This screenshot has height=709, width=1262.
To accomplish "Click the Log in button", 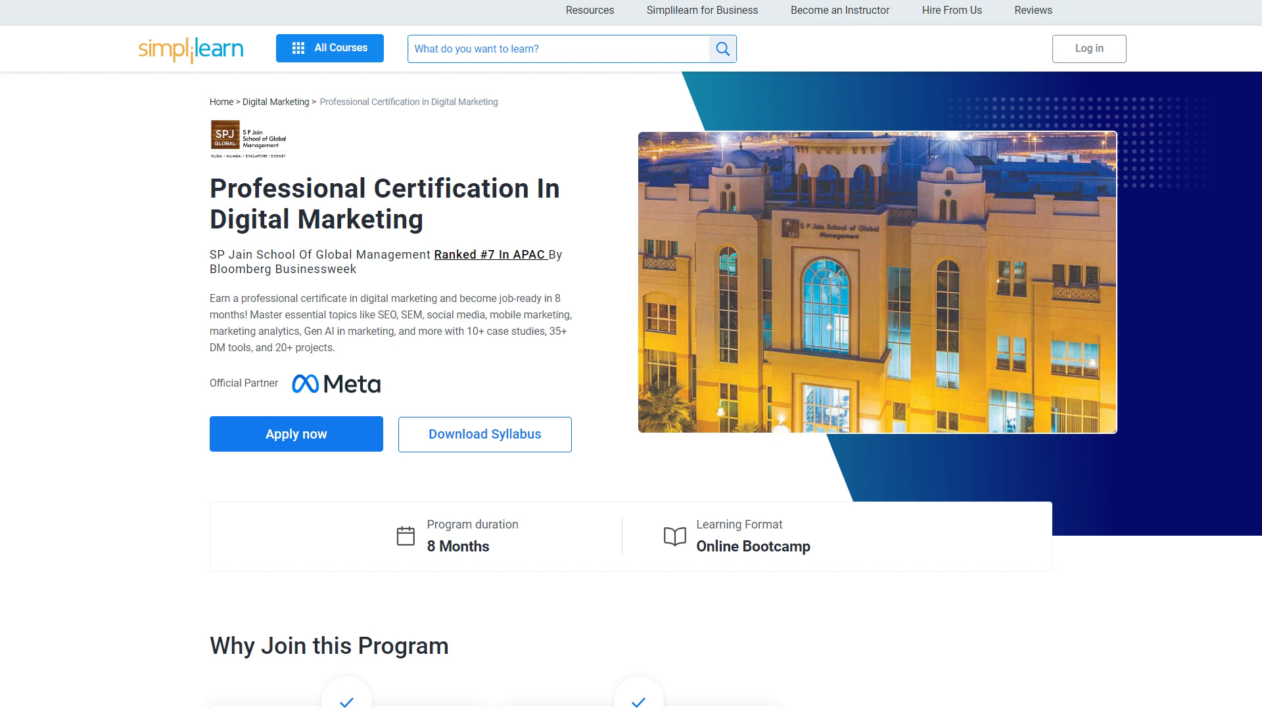I will (1089, 49).
